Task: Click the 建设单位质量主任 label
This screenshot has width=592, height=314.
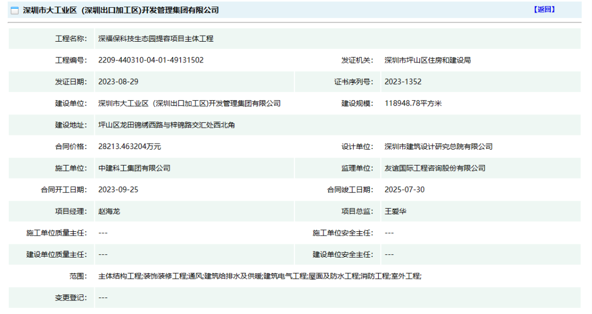Action: pyautogui.click(x=56, y=254)
